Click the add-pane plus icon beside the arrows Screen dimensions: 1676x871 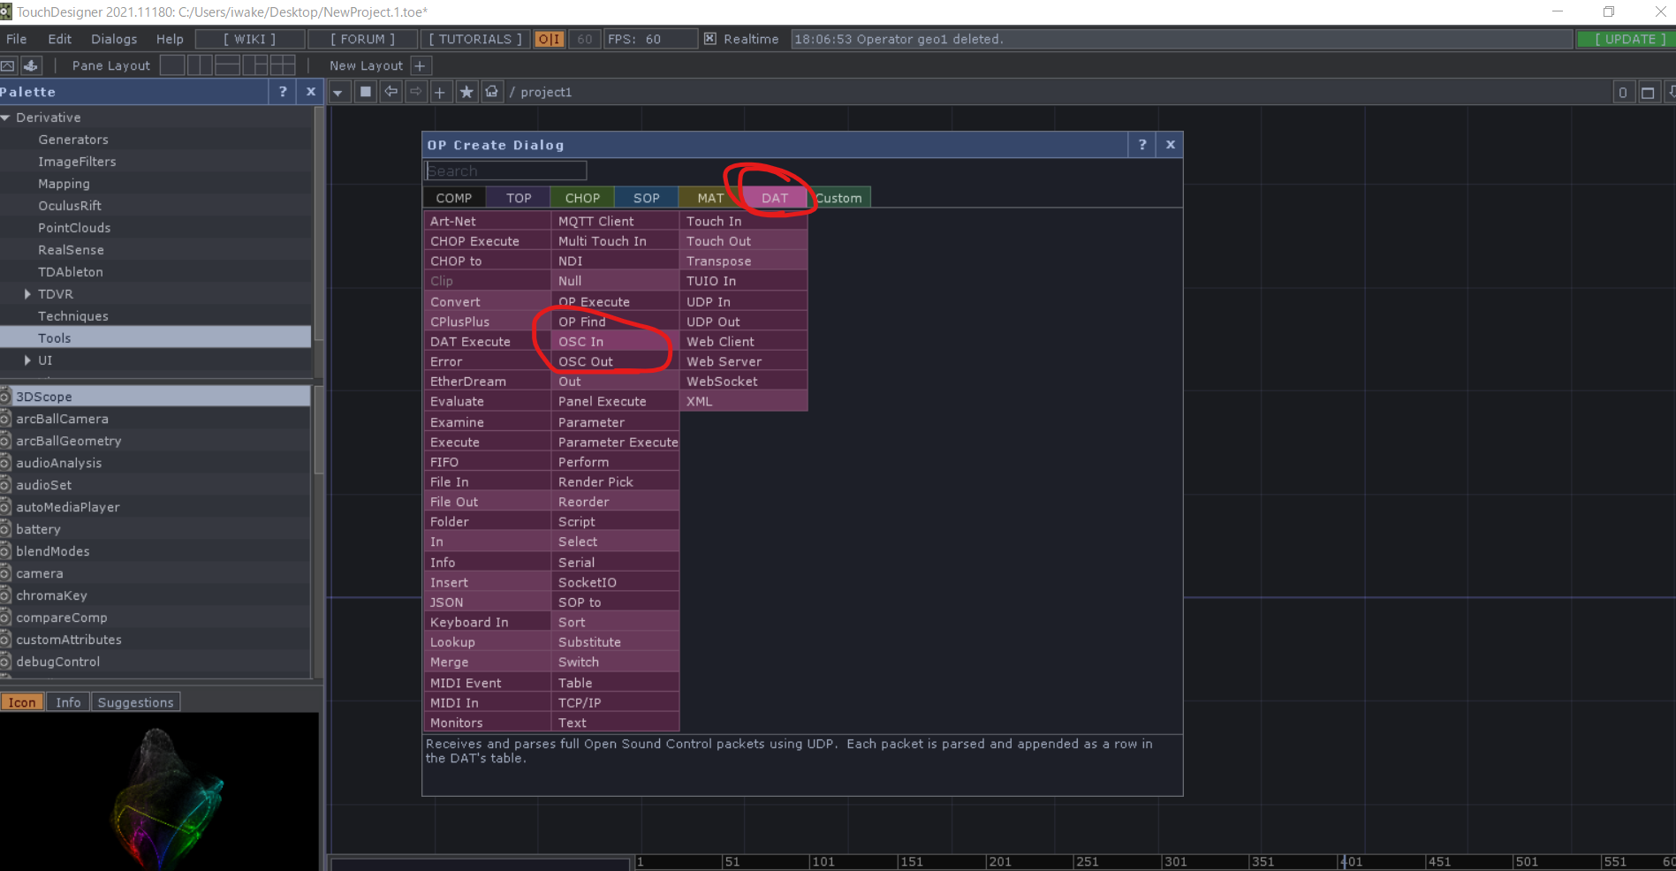coord(440,91)
